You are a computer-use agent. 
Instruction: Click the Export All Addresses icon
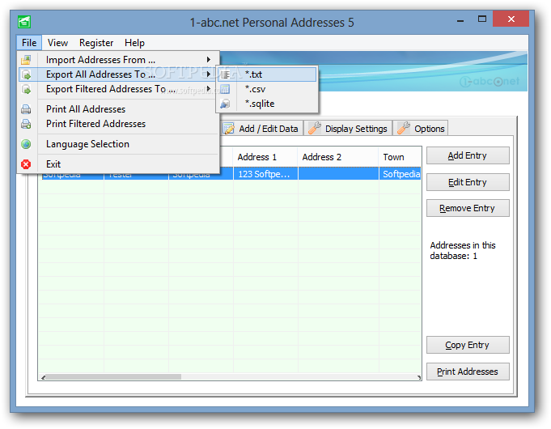point(26,74)
